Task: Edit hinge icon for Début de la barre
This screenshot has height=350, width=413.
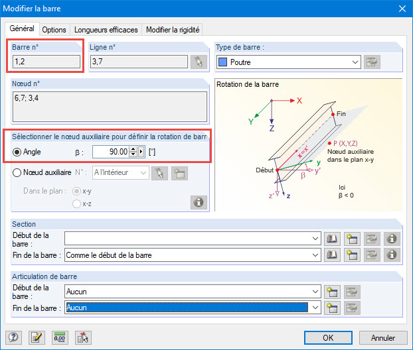Action: [x=352, y=292]
